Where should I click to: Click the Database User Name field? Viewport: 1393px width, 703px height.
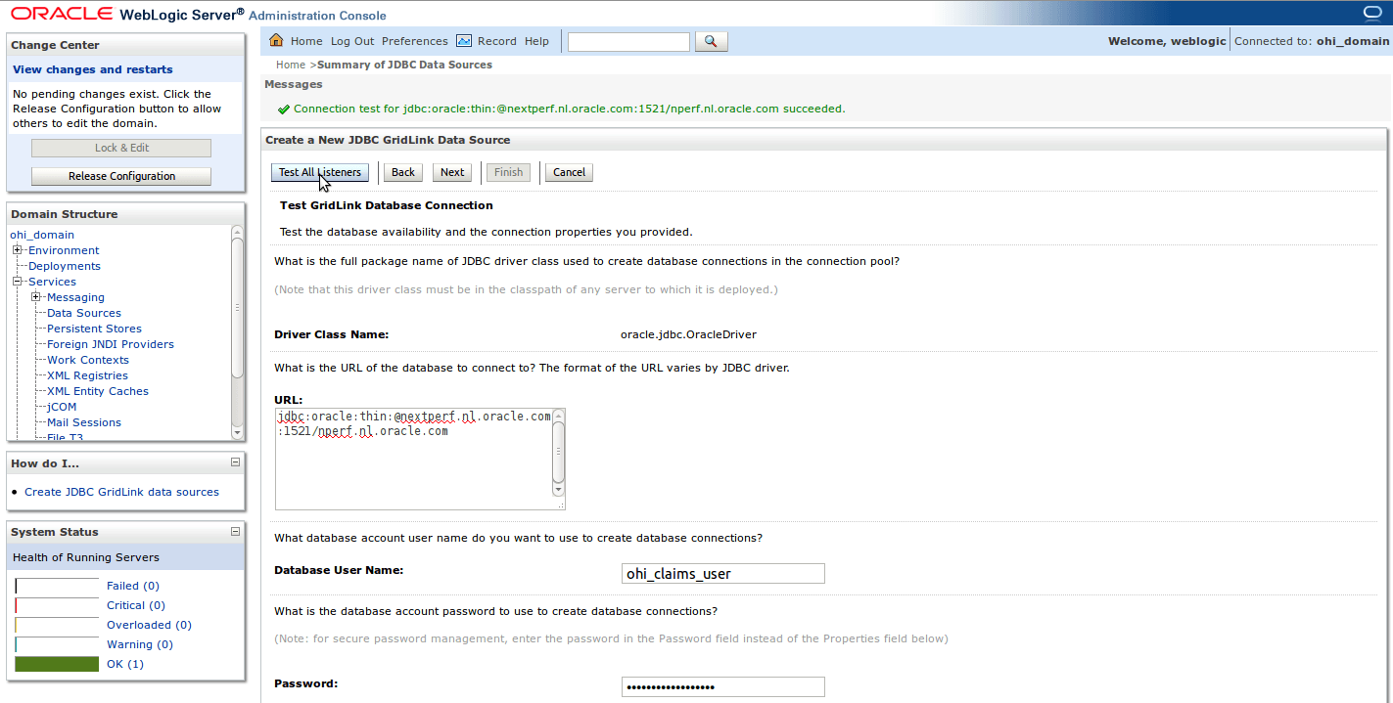click(x=723, y=574)
